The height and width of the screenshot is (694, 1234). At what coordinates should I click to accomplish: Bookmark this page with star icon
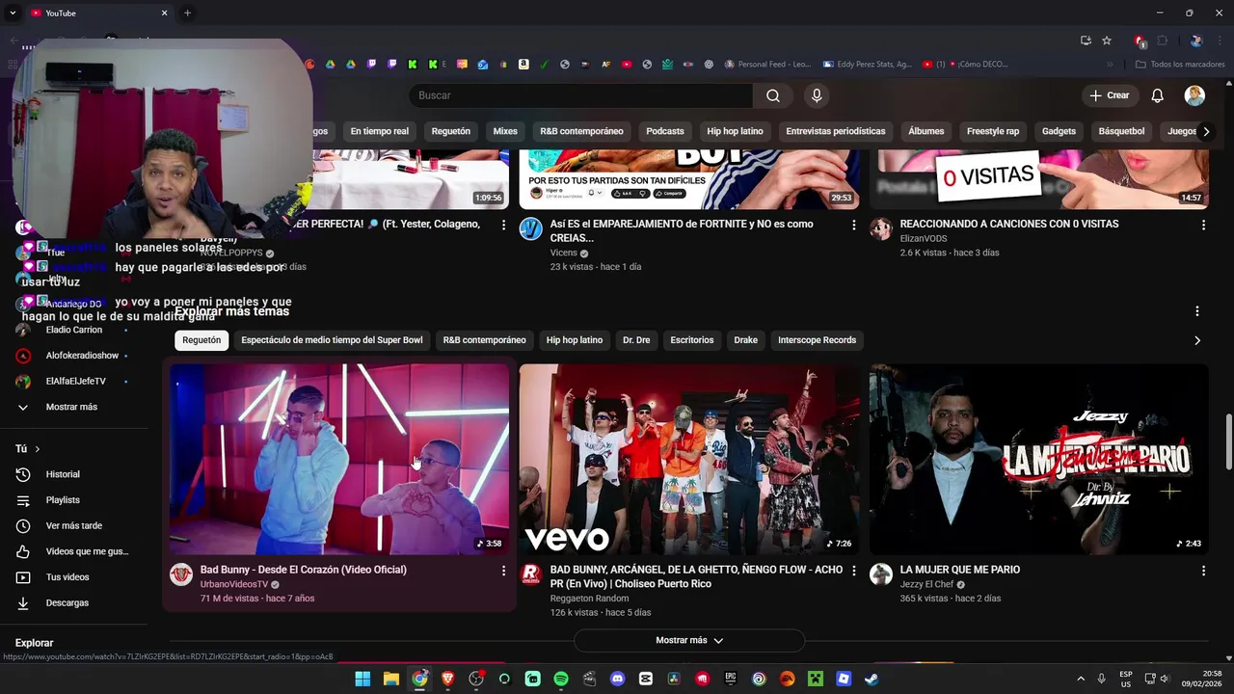[1107, 40]
